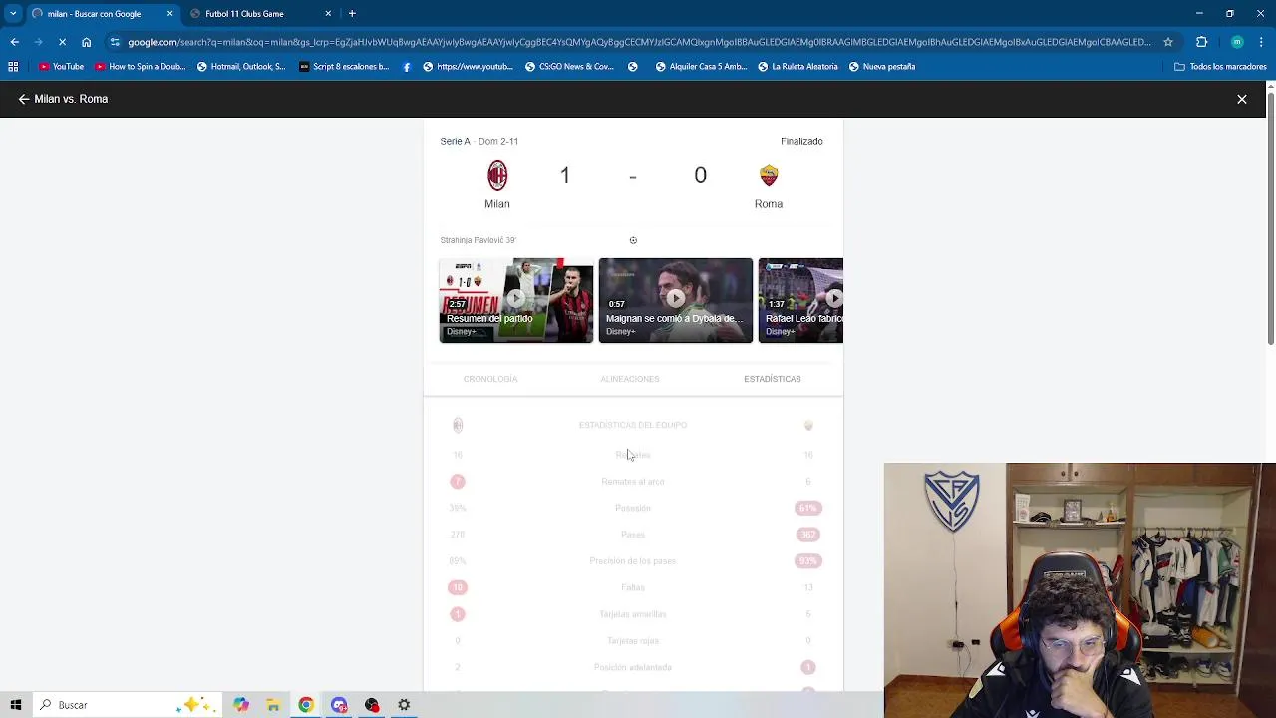Go back using the Milan vs. Roma arrow
This screenshot has height=718, width=1276.
coord(24,99)
